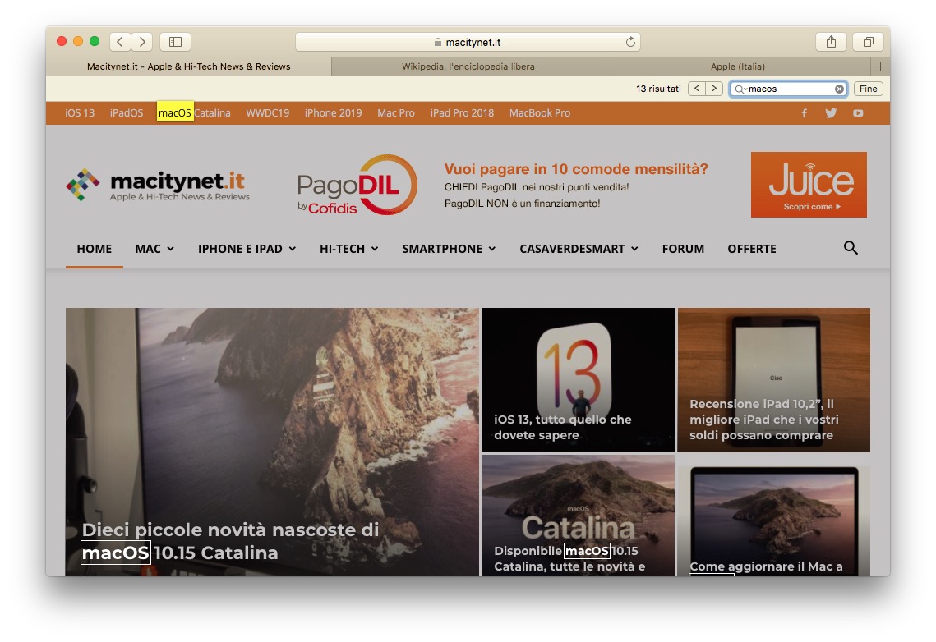Clear the search field with the X button
The image size is (936, 642).
(838, 89)
